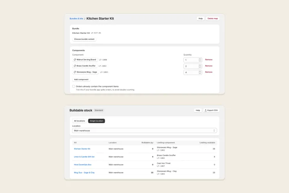Viewport: 289px width, 193px height.
Task: Click the Limiting available column header
Action: coord(207,143)
